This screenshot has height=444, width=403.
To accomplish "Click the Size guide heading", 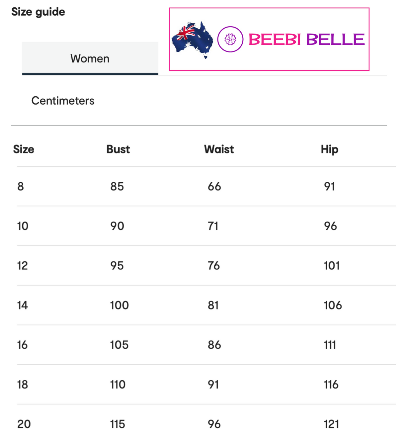I will [x=38, y=12].
